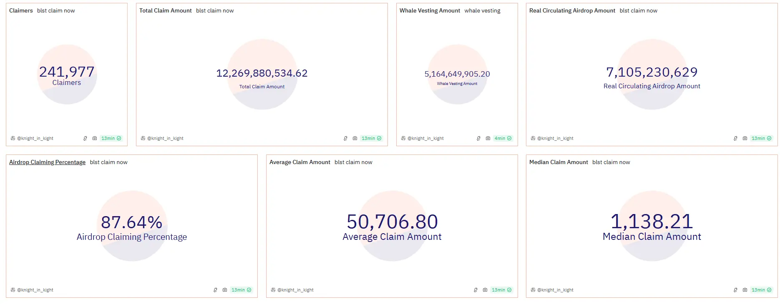780x304 pixels.
Task: Click link icon in Median Claim Amount card
Action: [x=735, y=290]
